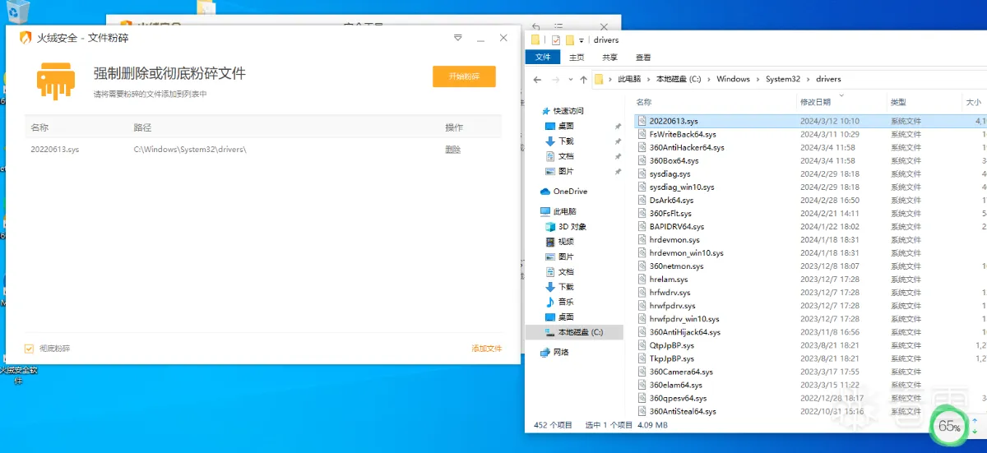The image size is (987, 453).
Task: Select 360netmon.sys in the file list
Action: pos(676,266)
